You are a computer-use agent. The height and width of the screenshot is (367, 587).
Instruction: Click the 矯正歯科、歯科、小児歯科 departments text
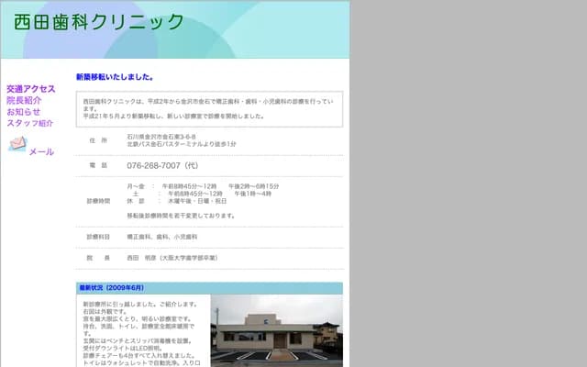click(x=162, y=237)
